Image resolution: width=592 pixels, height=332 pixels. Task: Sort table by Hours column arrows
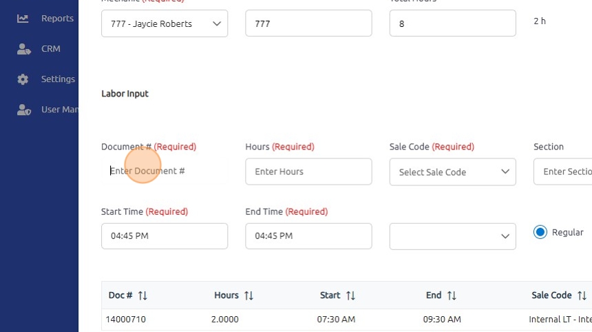249,295
